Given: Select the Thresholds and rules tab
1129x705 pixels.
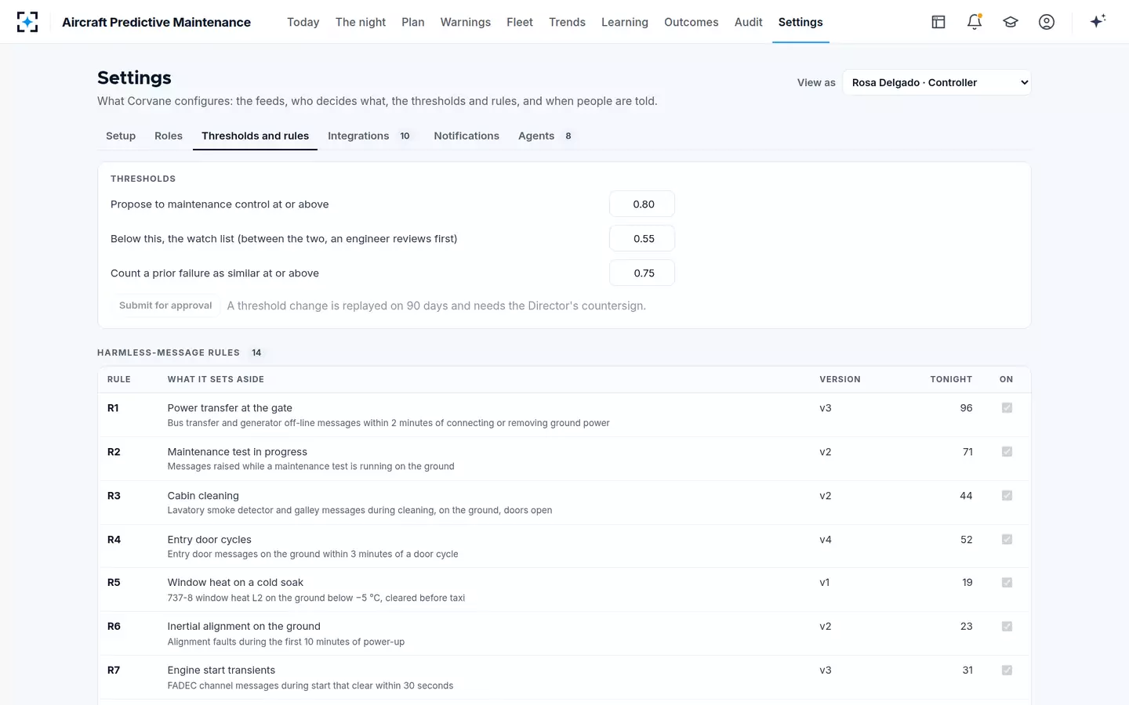Looking at the screenshot, I should (255, 136).
